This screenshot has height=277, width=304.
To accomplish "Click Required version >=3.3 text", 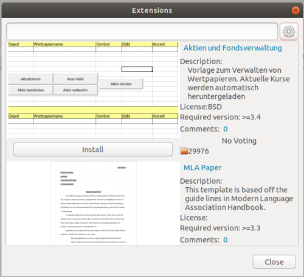I will click(x=220, y=228).
